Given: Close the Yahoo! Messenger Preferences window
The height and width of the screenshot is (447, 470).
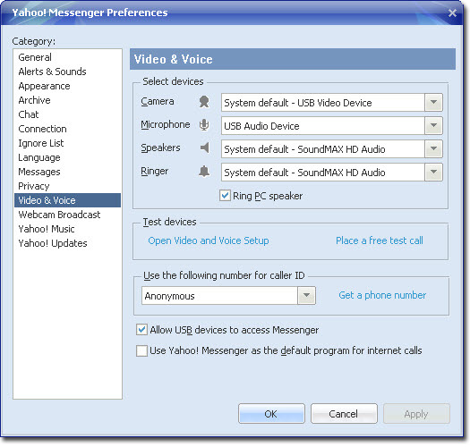Looking at the screenshot, I should click(452, 13).
